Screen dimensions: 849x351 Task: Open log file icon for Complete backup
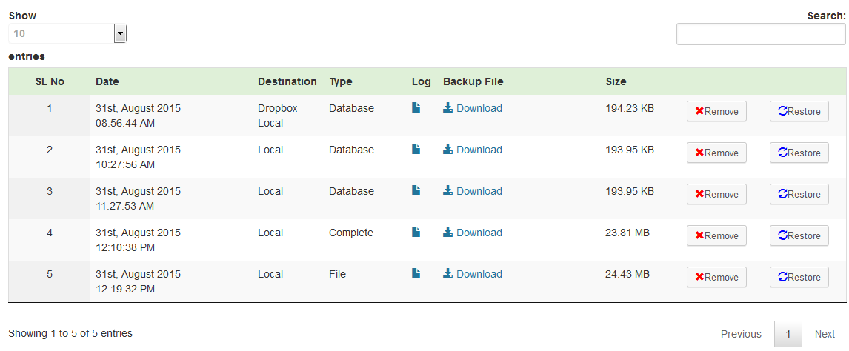click(416, 233)
